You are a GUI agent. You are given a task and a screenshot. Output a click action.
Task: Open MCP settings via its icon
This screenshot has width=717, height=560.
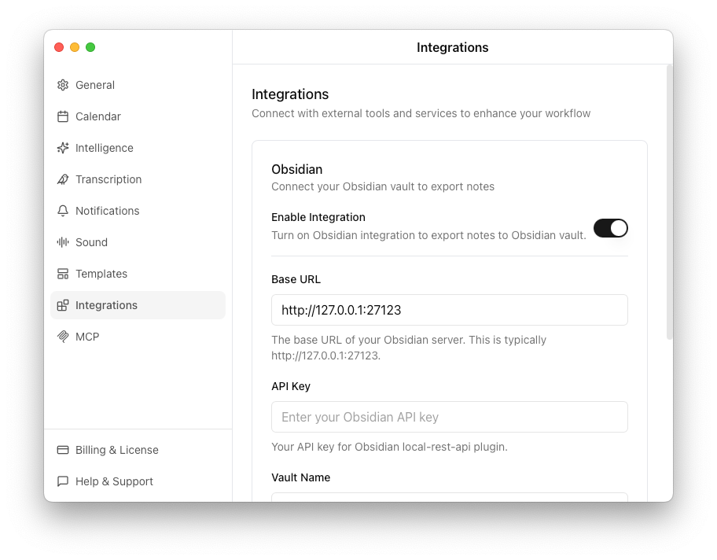coord(63,337)
